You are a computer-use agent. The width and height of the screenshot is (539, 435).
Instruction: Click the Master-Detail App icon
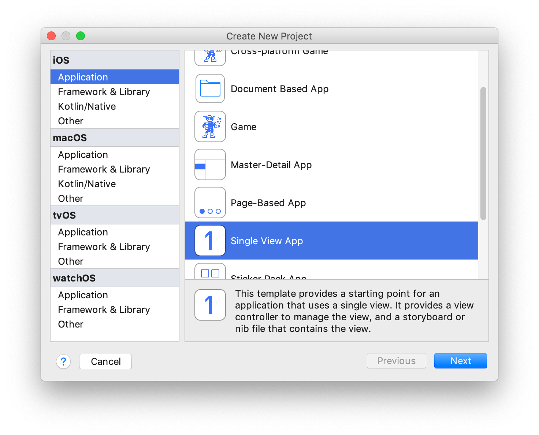210,164
